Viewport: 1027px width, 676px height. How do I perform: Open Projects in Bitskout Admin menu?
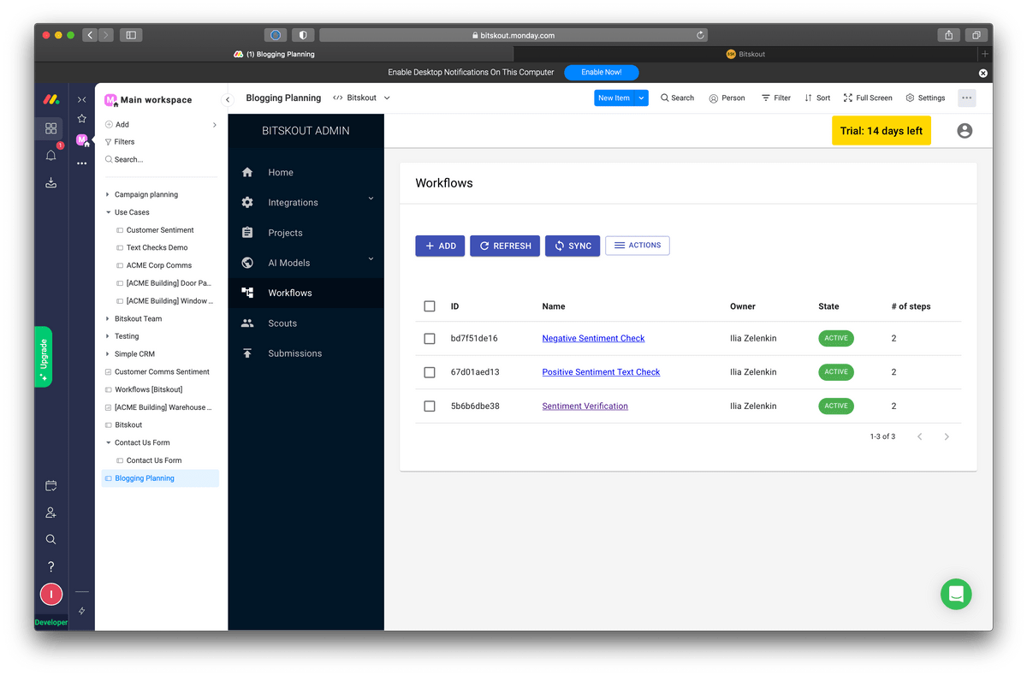[306, 233]
